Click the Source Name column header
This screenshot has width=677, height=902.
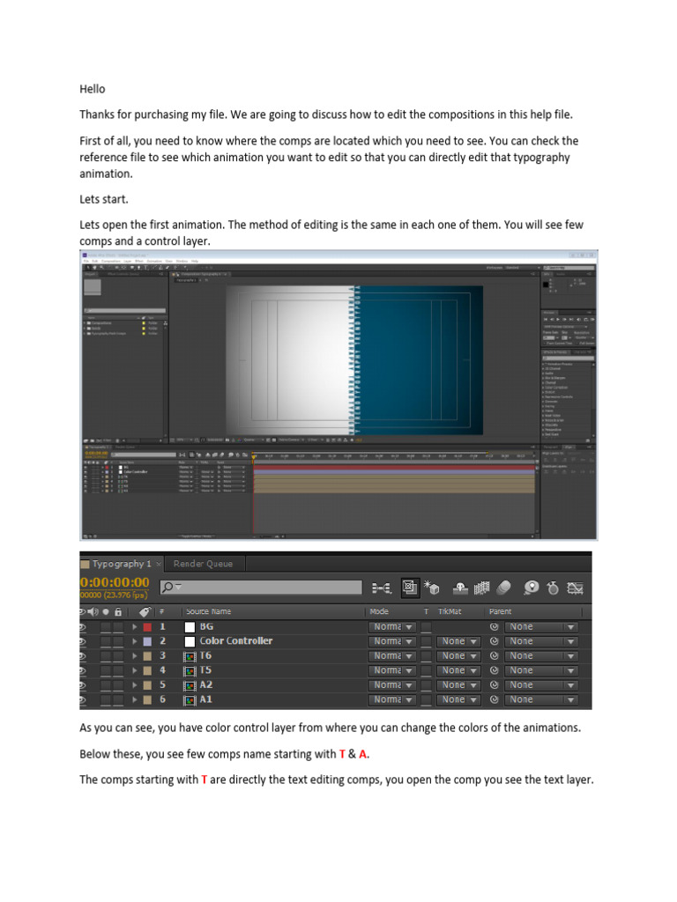pyautogui.click(x=208, y=611)
